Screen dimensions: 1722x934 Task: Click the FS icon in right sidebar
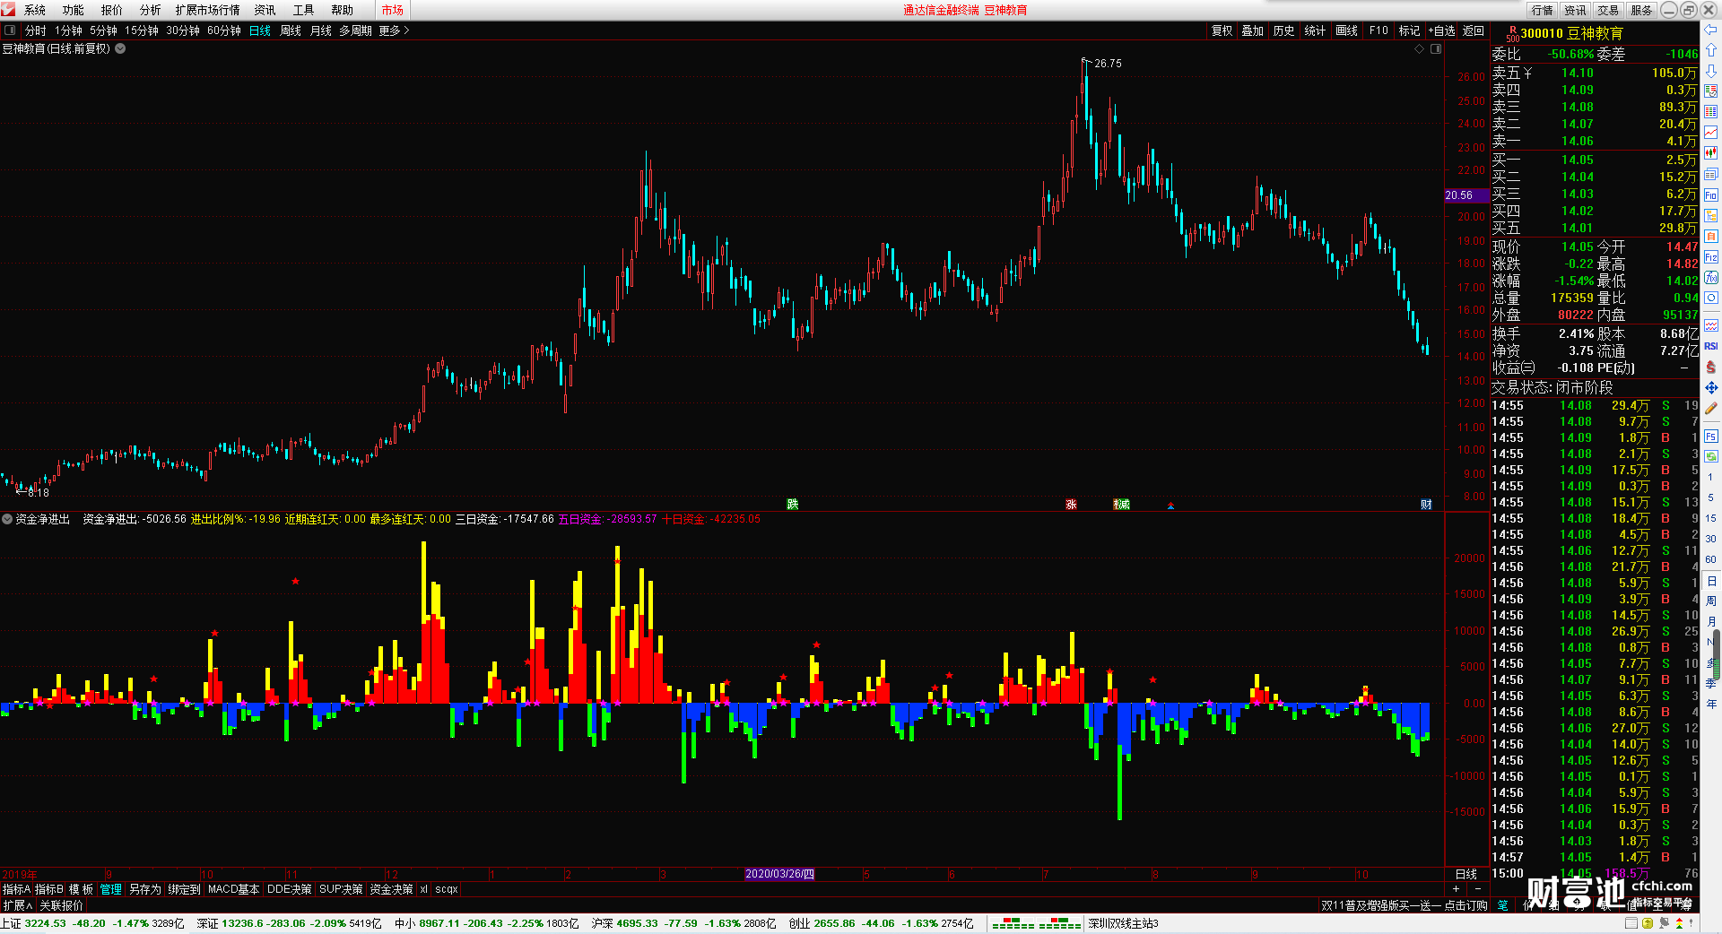[x=1711, y=437]
